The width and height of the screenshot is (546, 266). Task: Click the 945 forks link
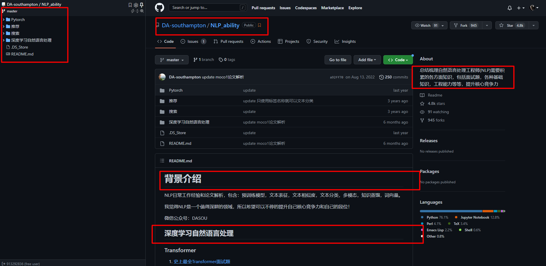(x=432, y=120)
